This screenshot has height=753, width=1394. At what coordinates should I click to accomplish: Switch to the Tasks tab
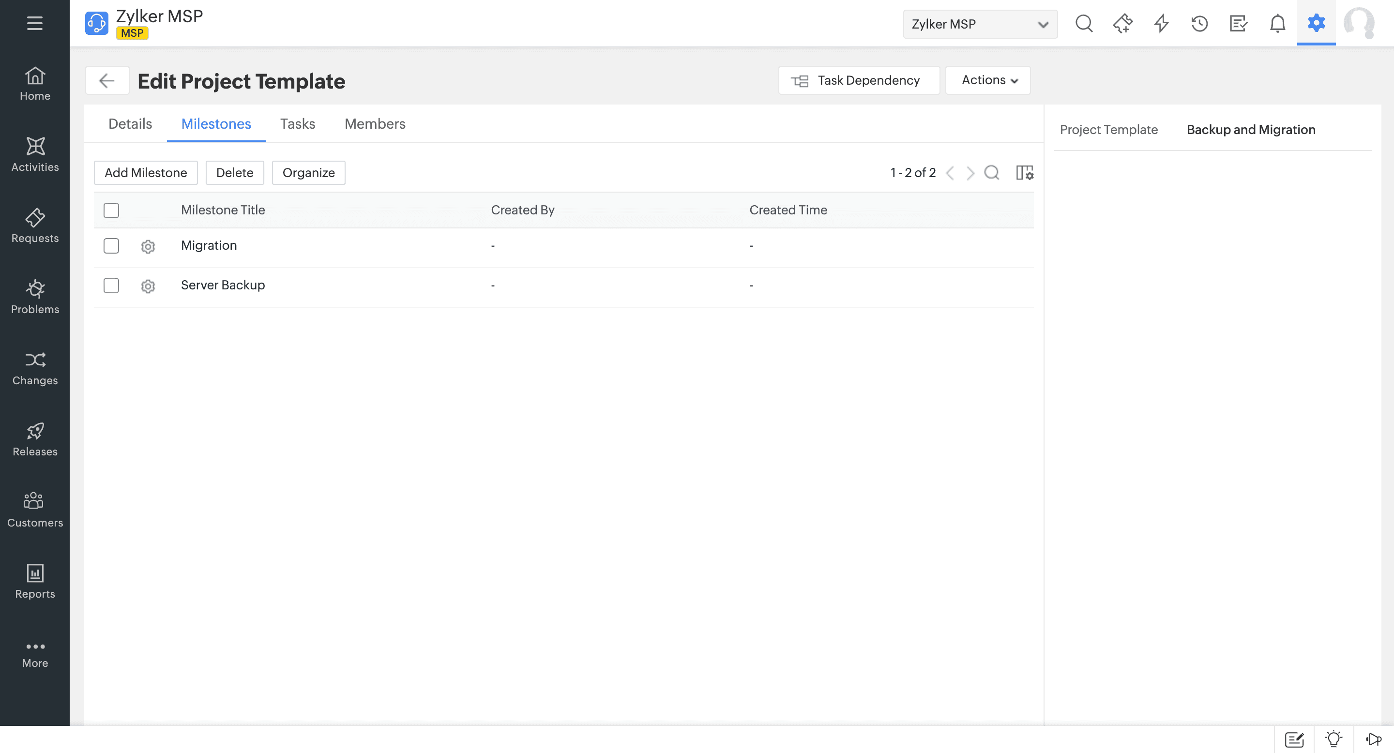tap(297, 124)
